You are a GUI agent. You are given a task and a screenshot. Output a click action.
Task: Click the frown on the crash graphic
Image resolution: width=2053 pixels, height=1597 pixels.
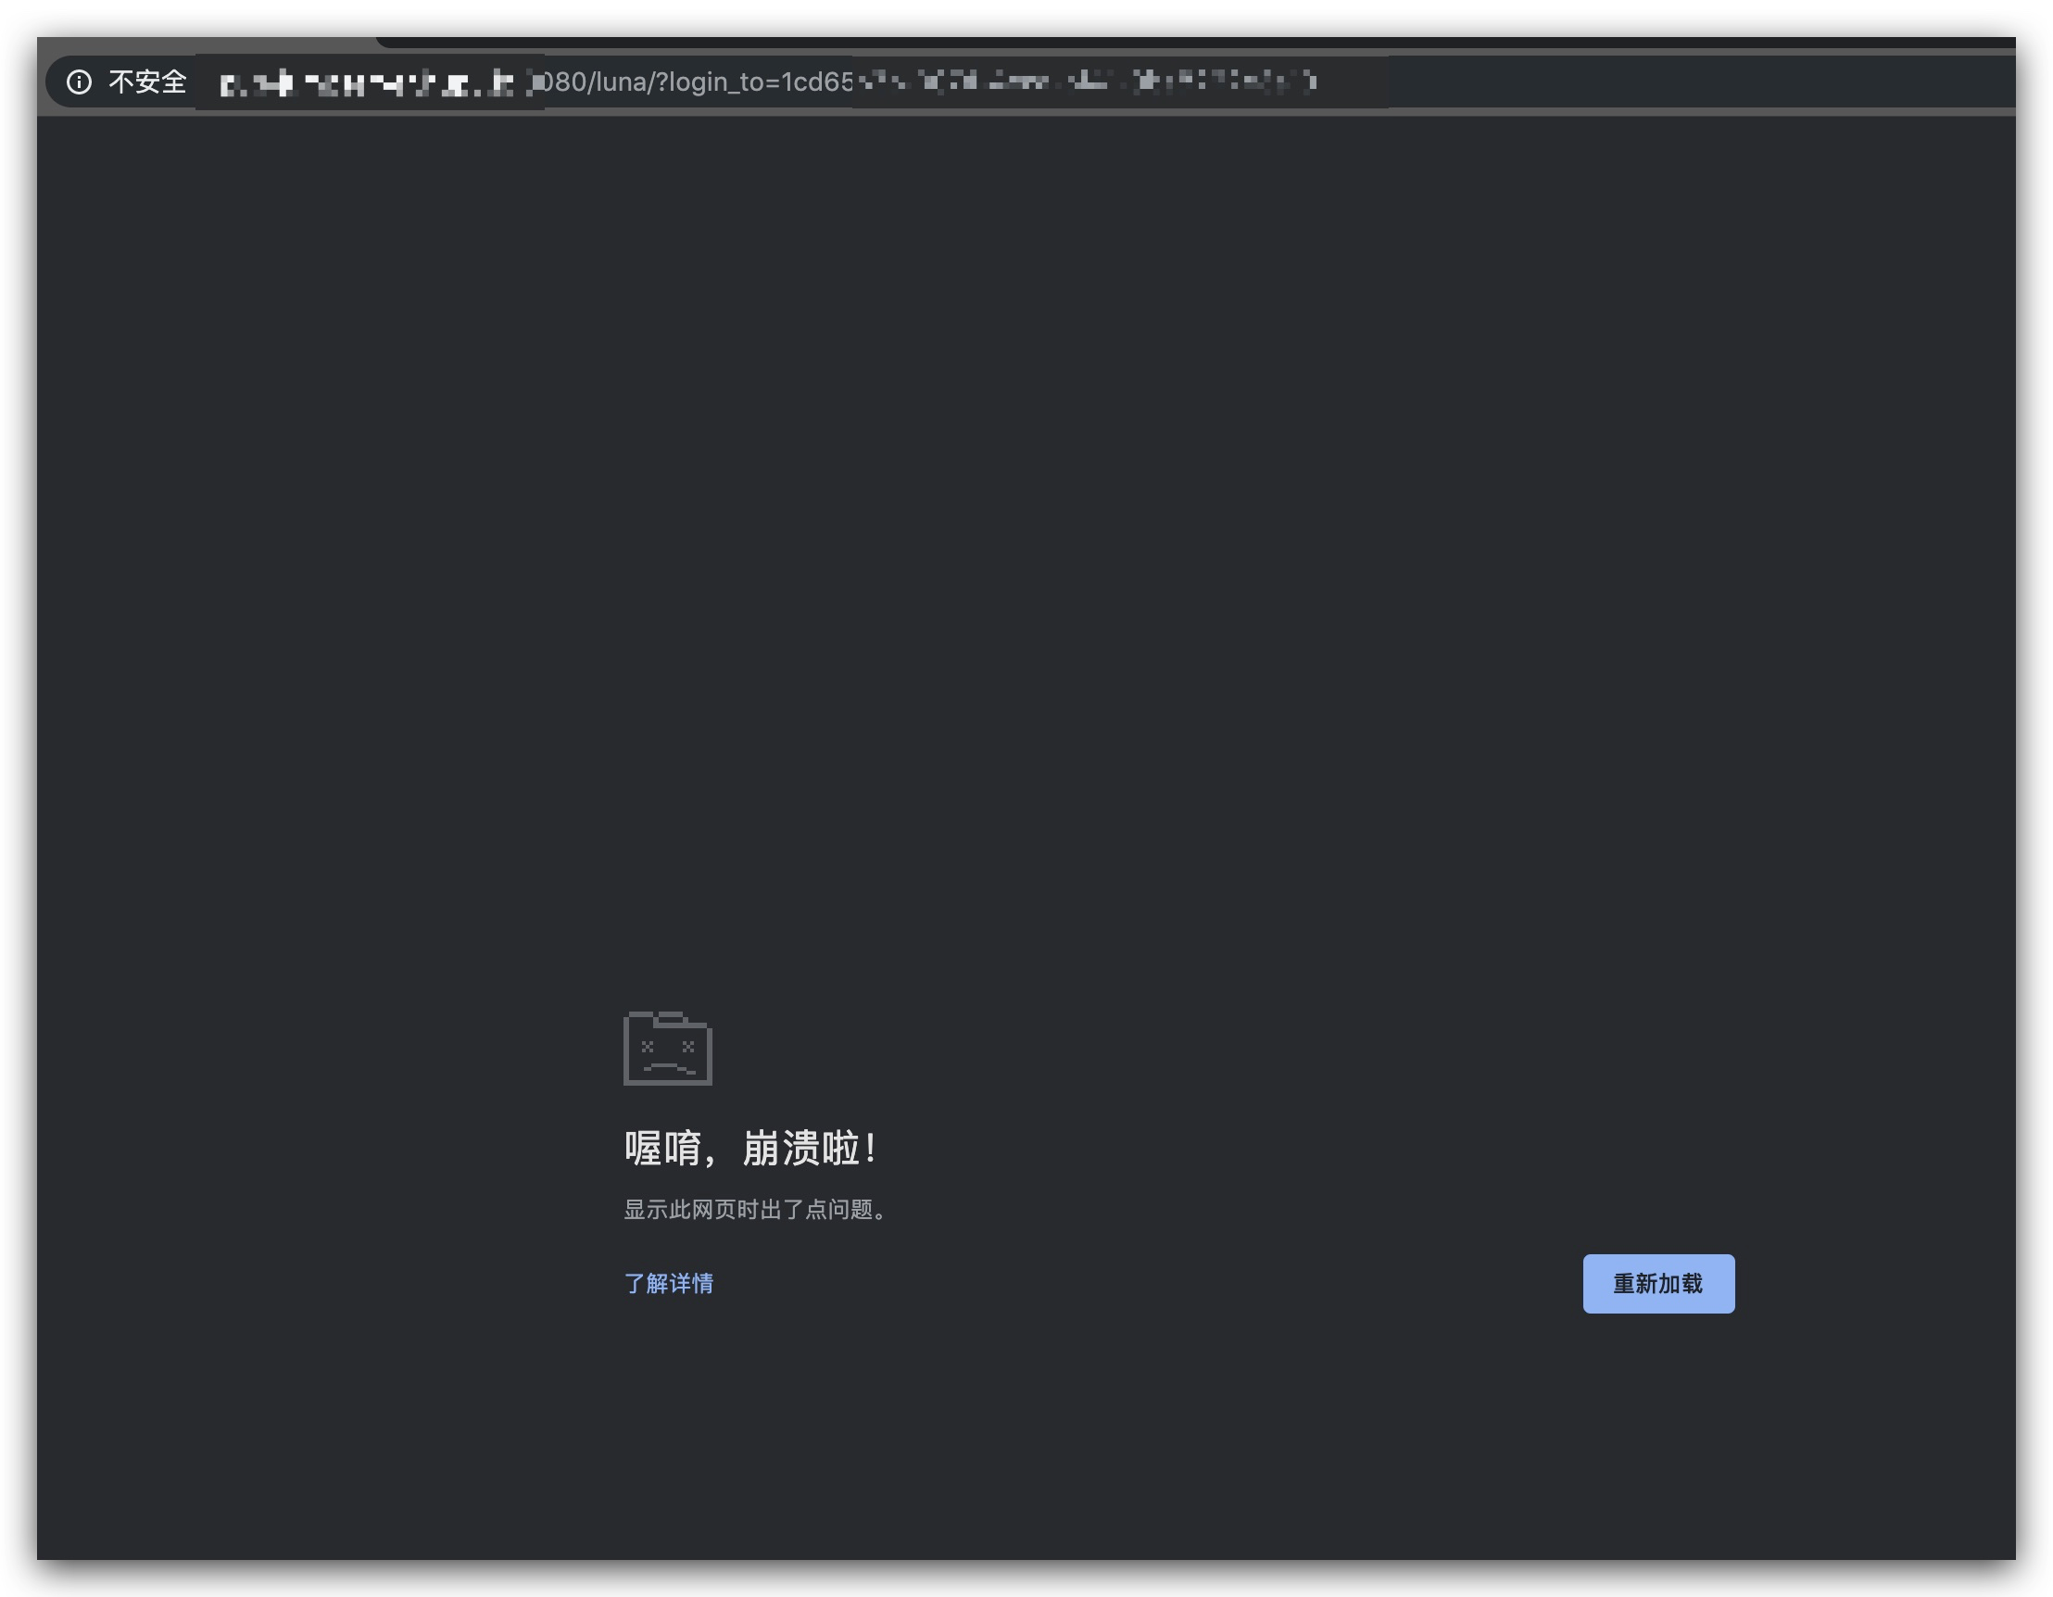point(667,1066)
